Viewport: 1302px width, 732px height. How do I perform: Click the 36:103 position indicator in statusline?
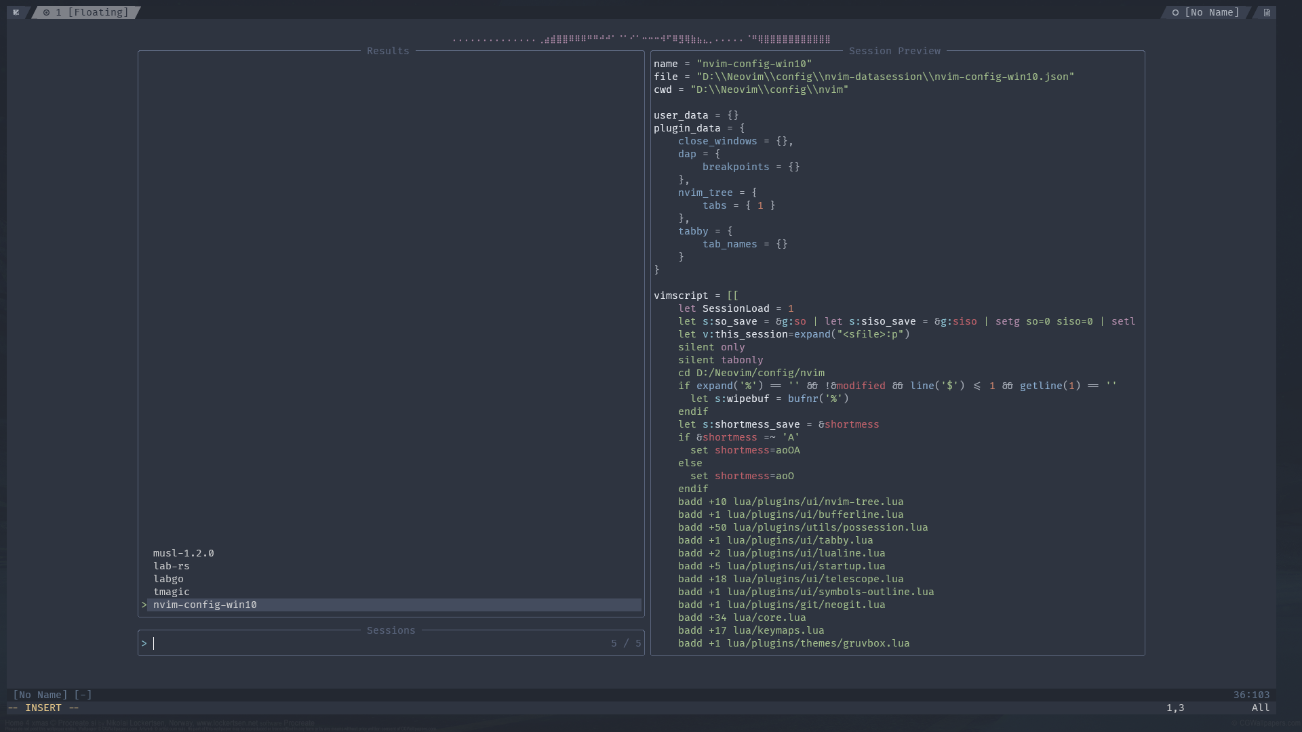[x=1250, y=695]
